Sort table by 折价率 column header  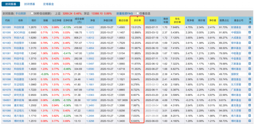click(x=137, y=21)
